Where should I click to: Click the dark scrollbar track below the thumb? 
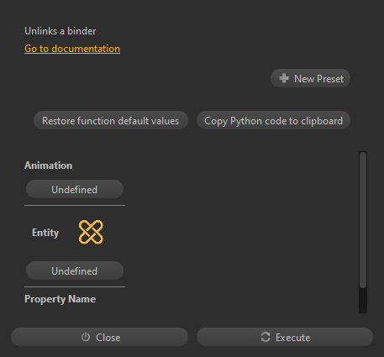coord(363,301)
